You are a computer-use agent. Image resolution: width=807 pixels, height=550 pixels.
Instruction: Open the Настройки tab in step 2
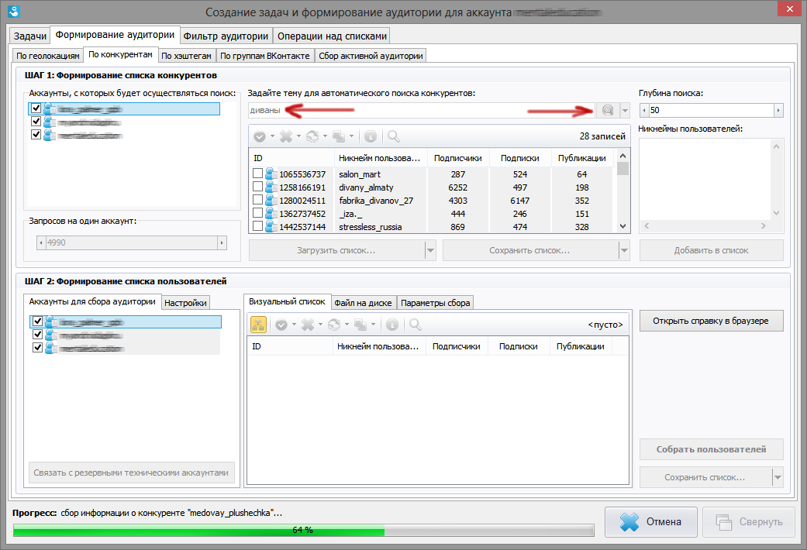185,303
